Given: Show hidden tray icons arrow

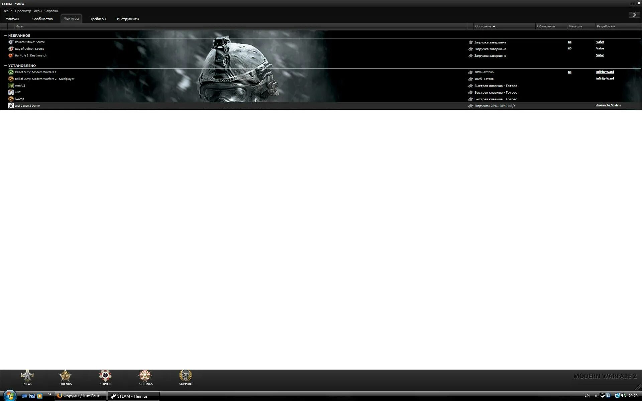Looking at the screenshot, I should (x=596, y=396).
